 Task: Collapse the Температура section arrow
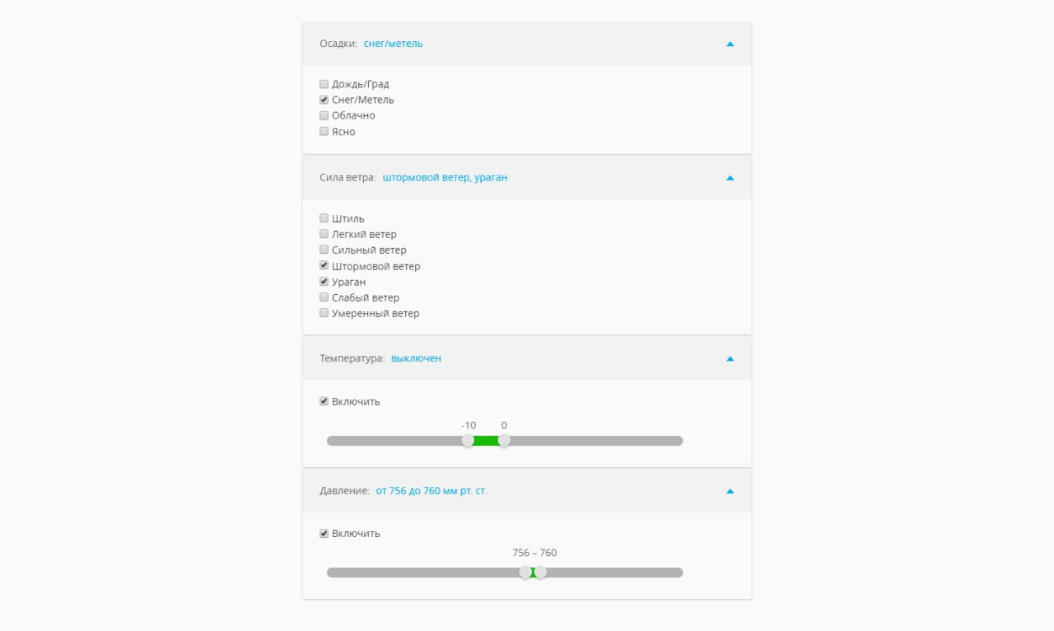(730, 359)
